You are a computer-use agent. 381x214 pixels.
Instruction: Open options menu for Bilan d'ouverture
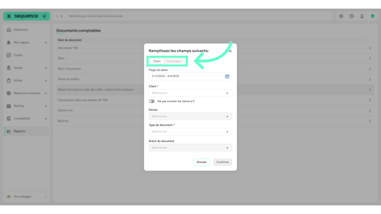370,69
